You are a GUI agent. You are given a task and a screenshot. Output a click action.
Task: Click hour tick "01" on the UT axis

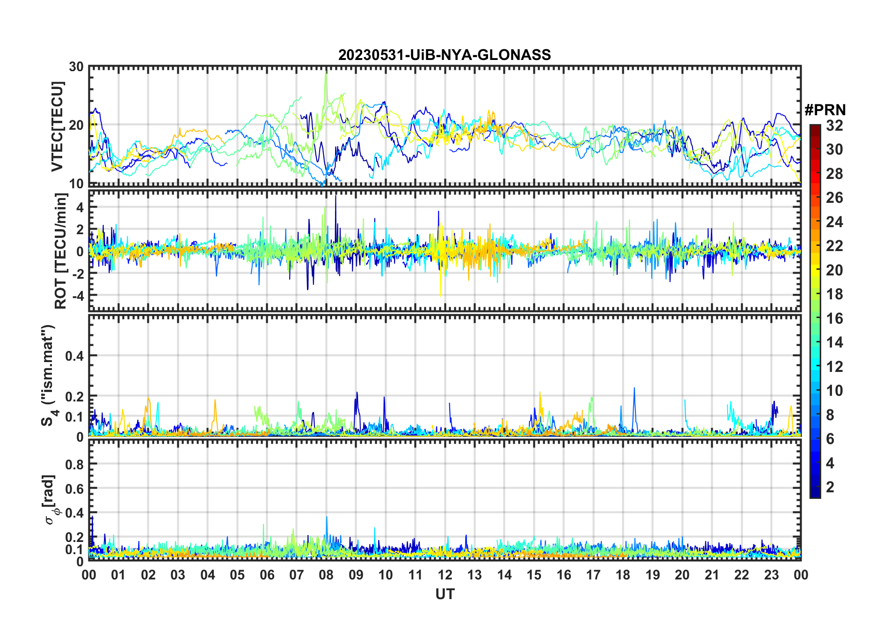pyautogui.click(x=118, y=575)
